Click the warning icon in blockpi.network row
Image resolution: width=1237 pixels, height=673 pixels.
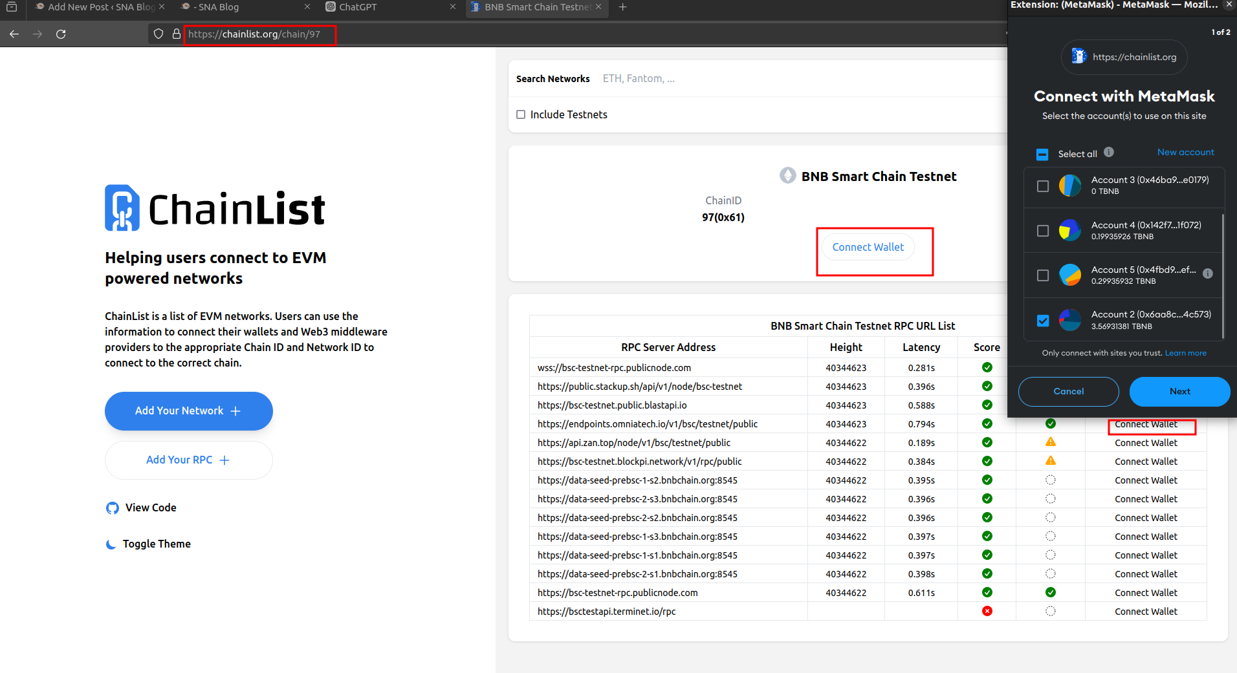(x=1051, y=461)
